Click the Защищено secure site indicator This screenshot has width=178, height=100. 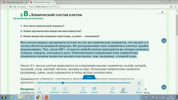[x=20, y=7]
